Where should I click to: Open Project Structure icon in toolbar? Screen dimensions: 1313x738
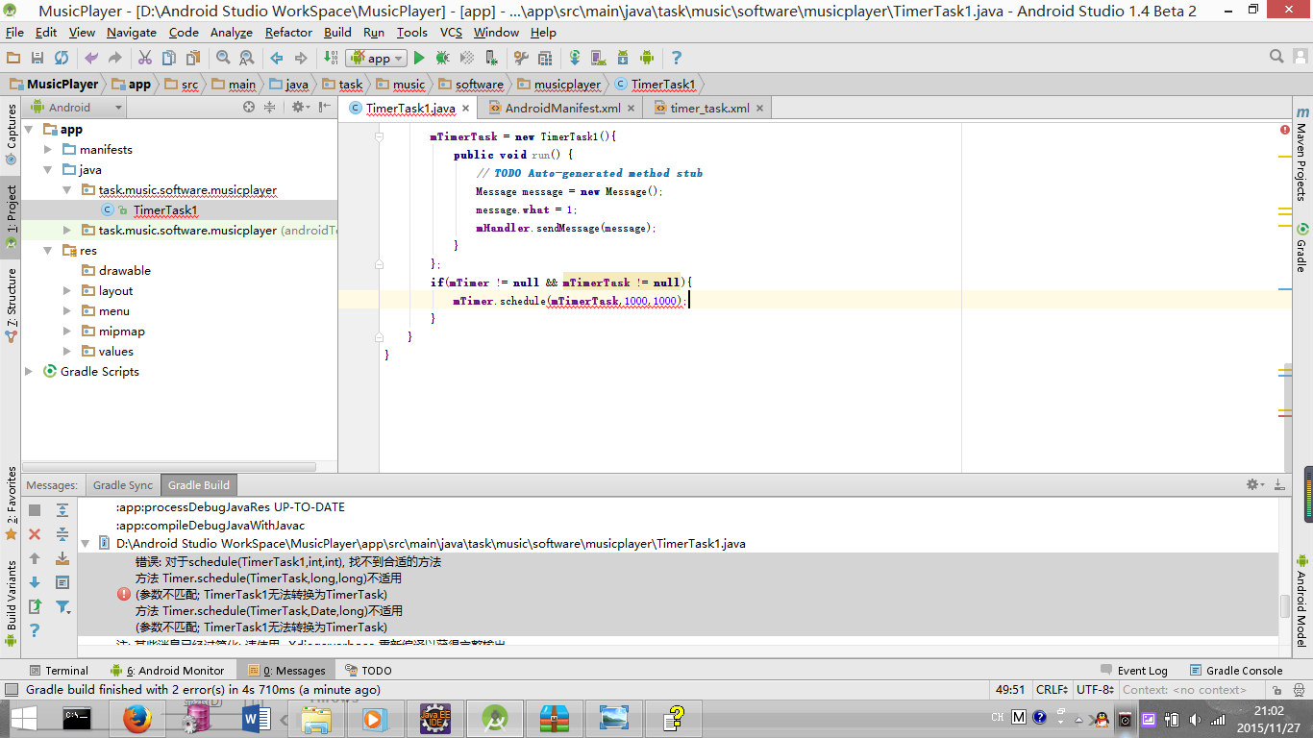pos(545,58)
